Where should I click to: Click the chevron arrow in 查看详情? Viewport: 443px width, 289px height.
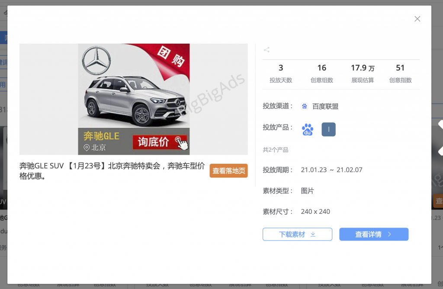[x=390, y=234]
